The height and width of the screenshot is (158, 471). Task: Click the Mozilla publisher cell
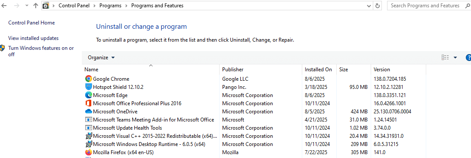[230, 152]
